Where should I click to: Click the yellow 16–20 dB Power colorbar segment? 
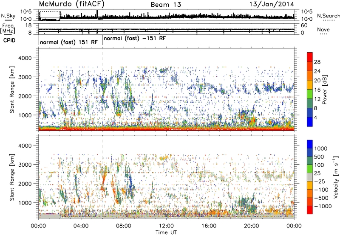coord(310,84)
